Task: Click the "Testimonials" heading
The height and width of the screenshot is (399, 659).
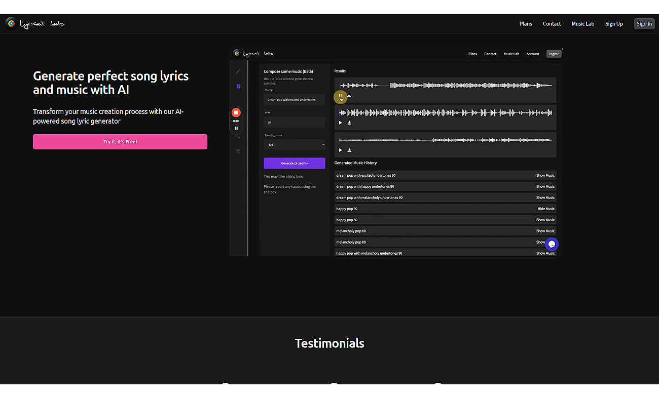Action: (x=329, y=343)
